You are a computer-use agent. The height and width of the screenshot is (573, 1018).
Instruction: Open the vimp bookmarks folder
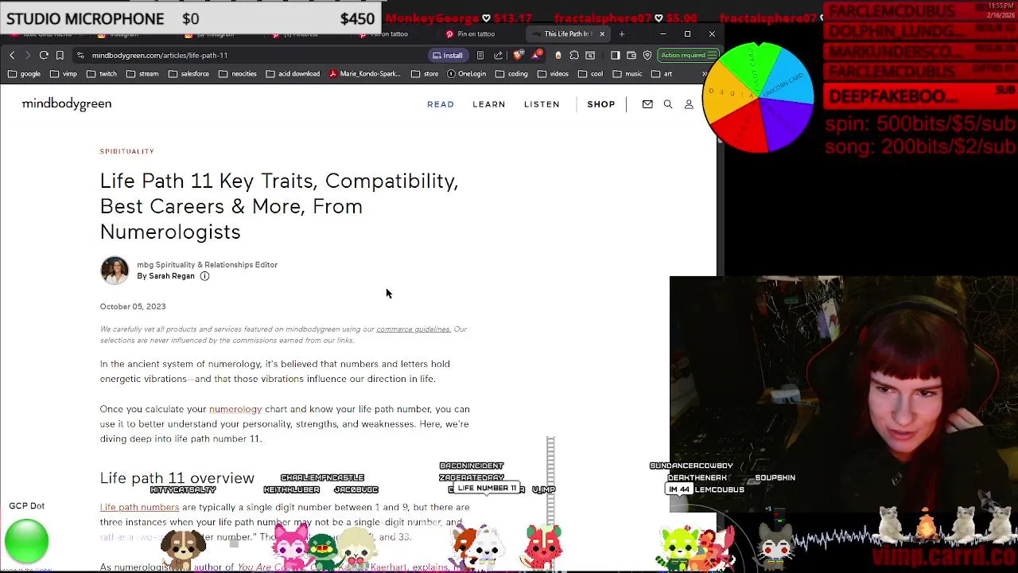click(x=63, y=73)
